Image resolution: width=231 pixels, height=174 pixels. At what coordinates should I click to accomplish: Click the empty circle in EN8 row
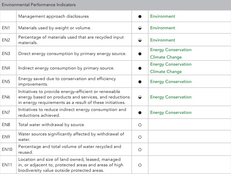pyautogui.click(x=140, y=125)
